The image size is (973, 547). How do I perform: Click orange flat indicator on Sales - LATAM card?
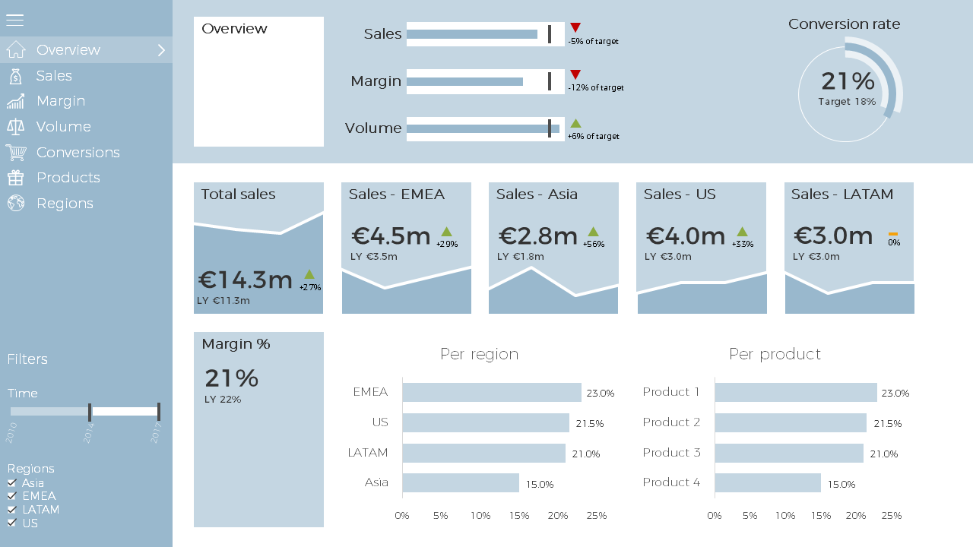tap(893, 233)
